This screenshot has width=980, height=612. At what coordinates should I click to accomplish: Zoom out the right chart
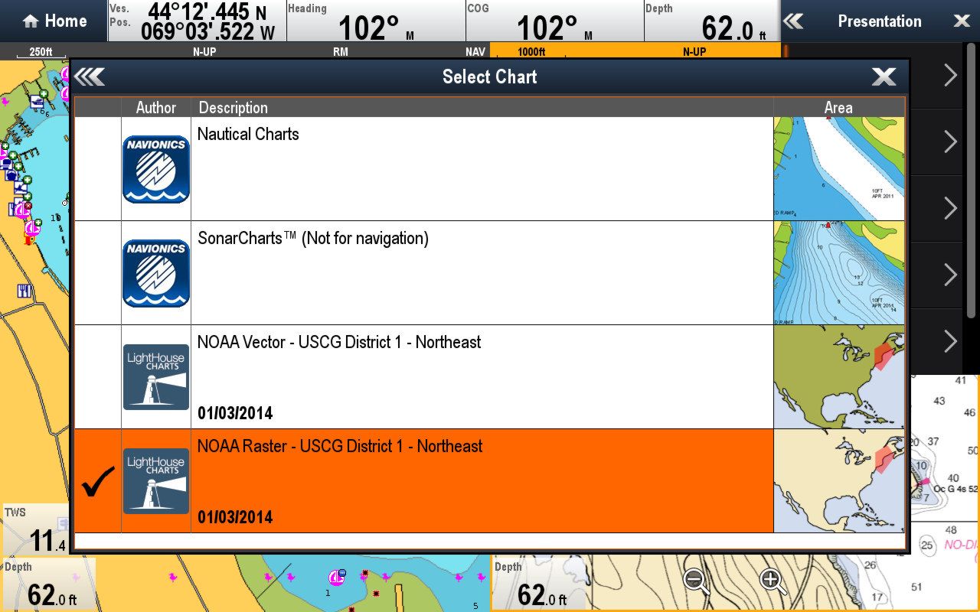tap(696, 581)
